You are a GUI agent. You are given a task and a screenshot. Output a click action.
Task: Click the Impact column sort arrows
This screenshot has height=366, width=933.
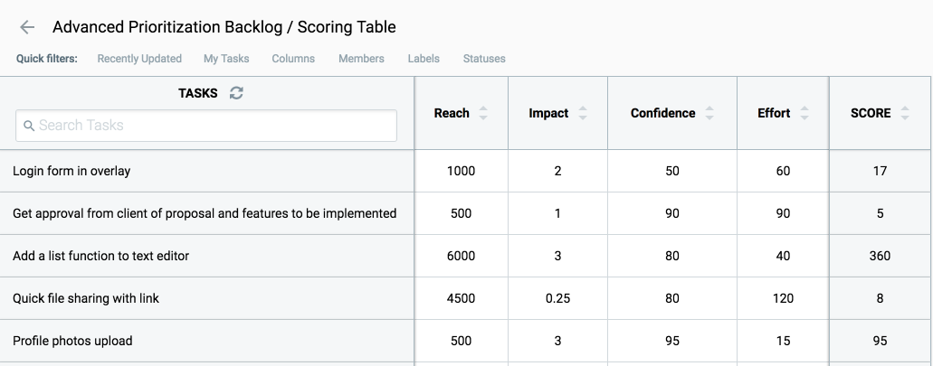(x=583, y=113)
